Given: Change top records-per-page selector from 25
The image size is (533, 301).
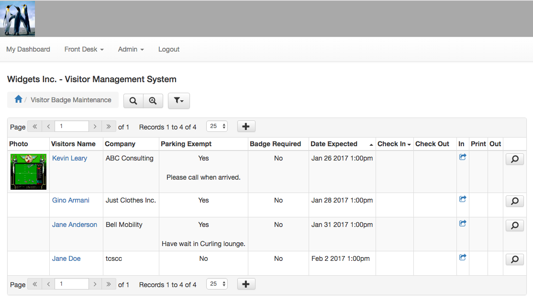Looking at the screenshot, I should click(217, 127).
